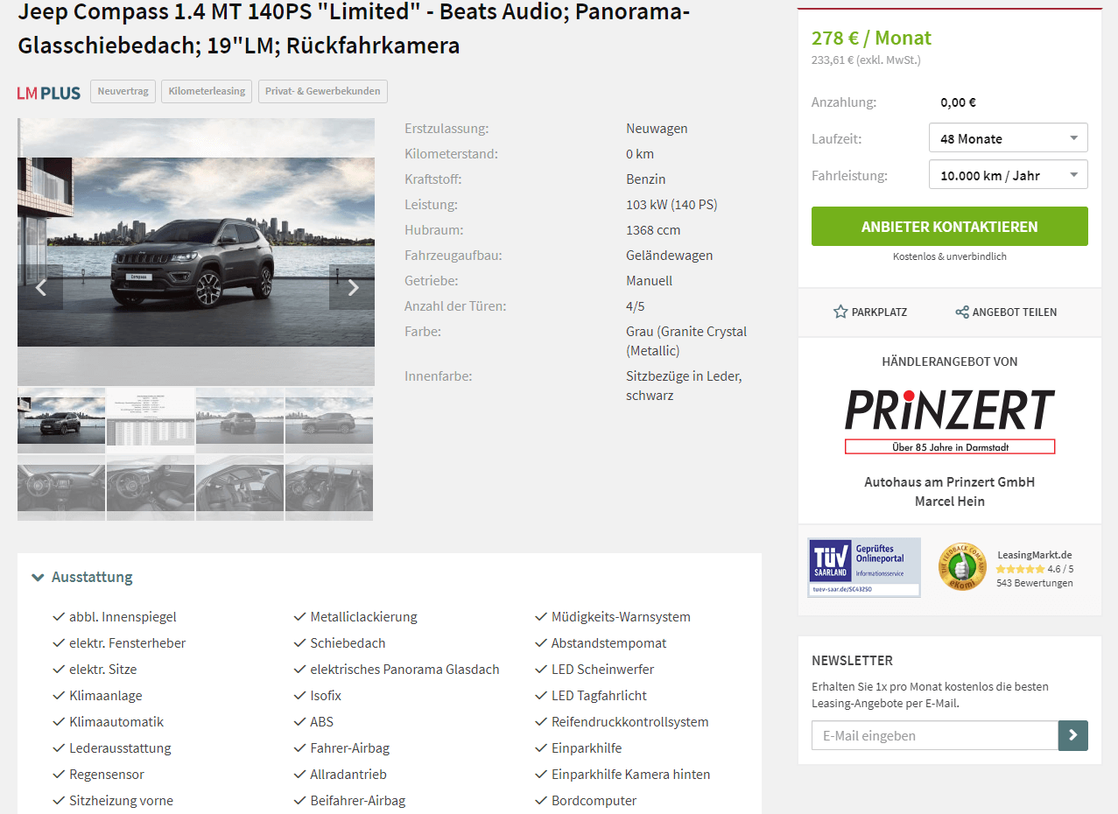The image size is (1118, 814).
Task: Select the thumbnail showing the price table
Action: pyautogui.click(x=151, y=419)
